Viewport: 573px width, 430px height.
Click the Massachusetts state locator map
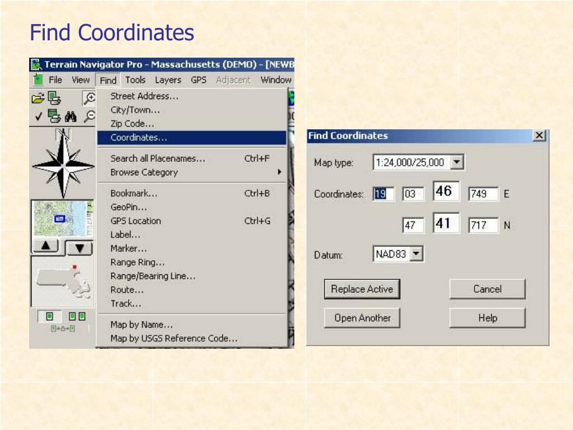[63, 282]
